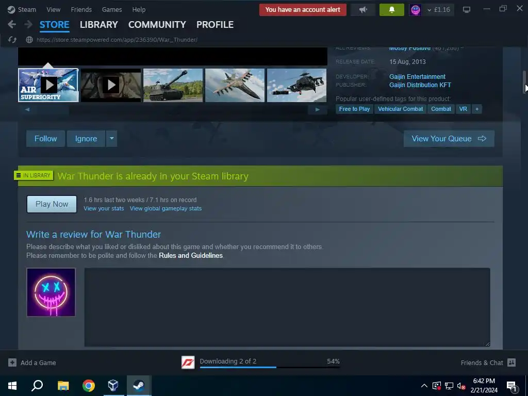Shift the thumbnail strip left with the arrow

(27, 109)
